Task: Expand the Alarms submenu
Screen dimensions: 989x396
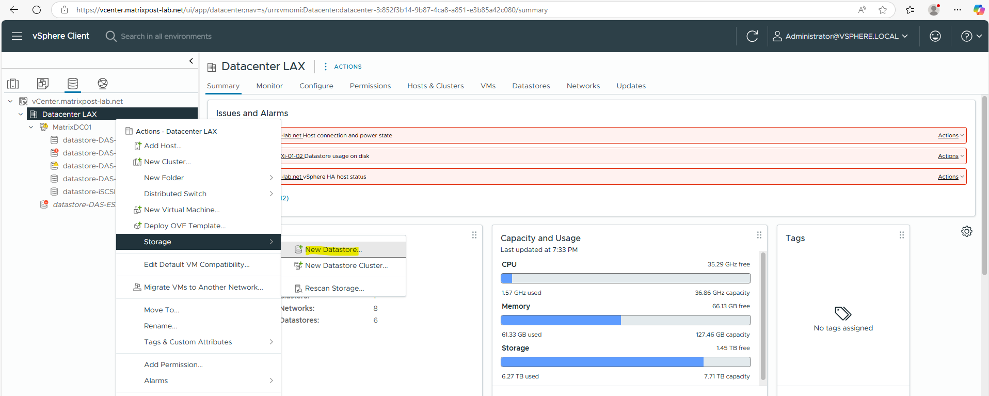Action: [x=271, y=381]
